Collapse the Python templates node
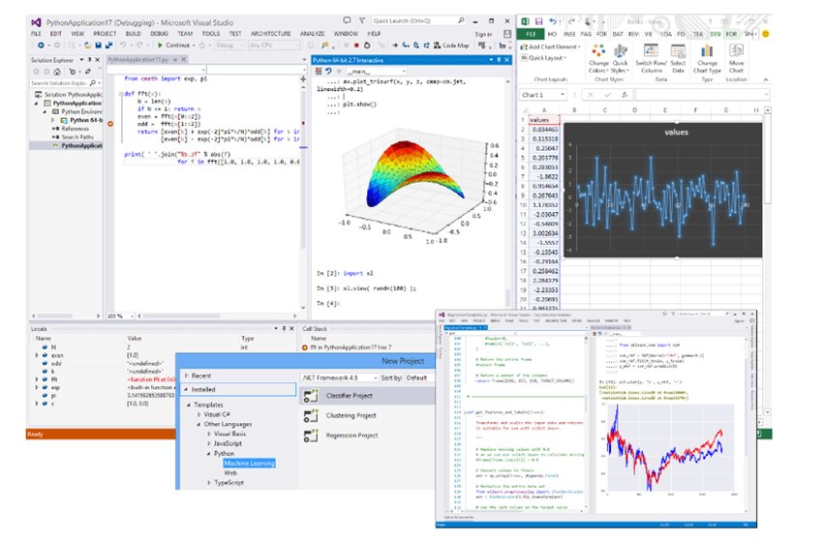824x543 pixels. [x=208, y=453]
